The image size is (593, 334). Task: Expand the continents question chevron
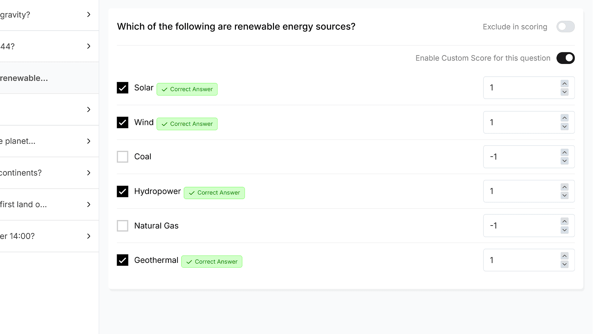click(x=89, y=173)
